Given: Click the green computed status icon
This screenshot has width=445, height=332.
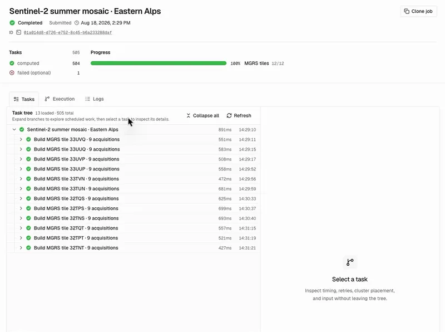Looking at the screenshot, I should tap(12, 63).
